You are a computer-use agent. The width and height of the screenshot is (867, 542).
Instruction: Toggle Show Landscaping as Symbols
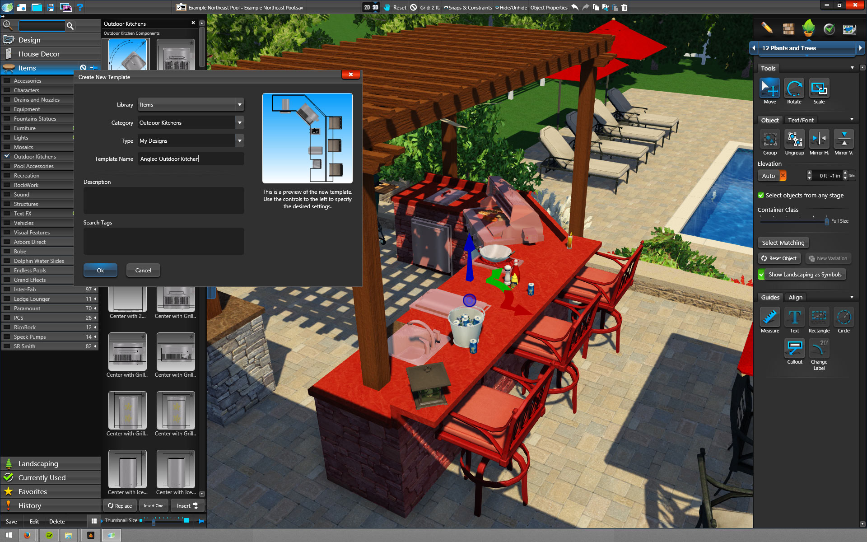click(x=761, y=274)
